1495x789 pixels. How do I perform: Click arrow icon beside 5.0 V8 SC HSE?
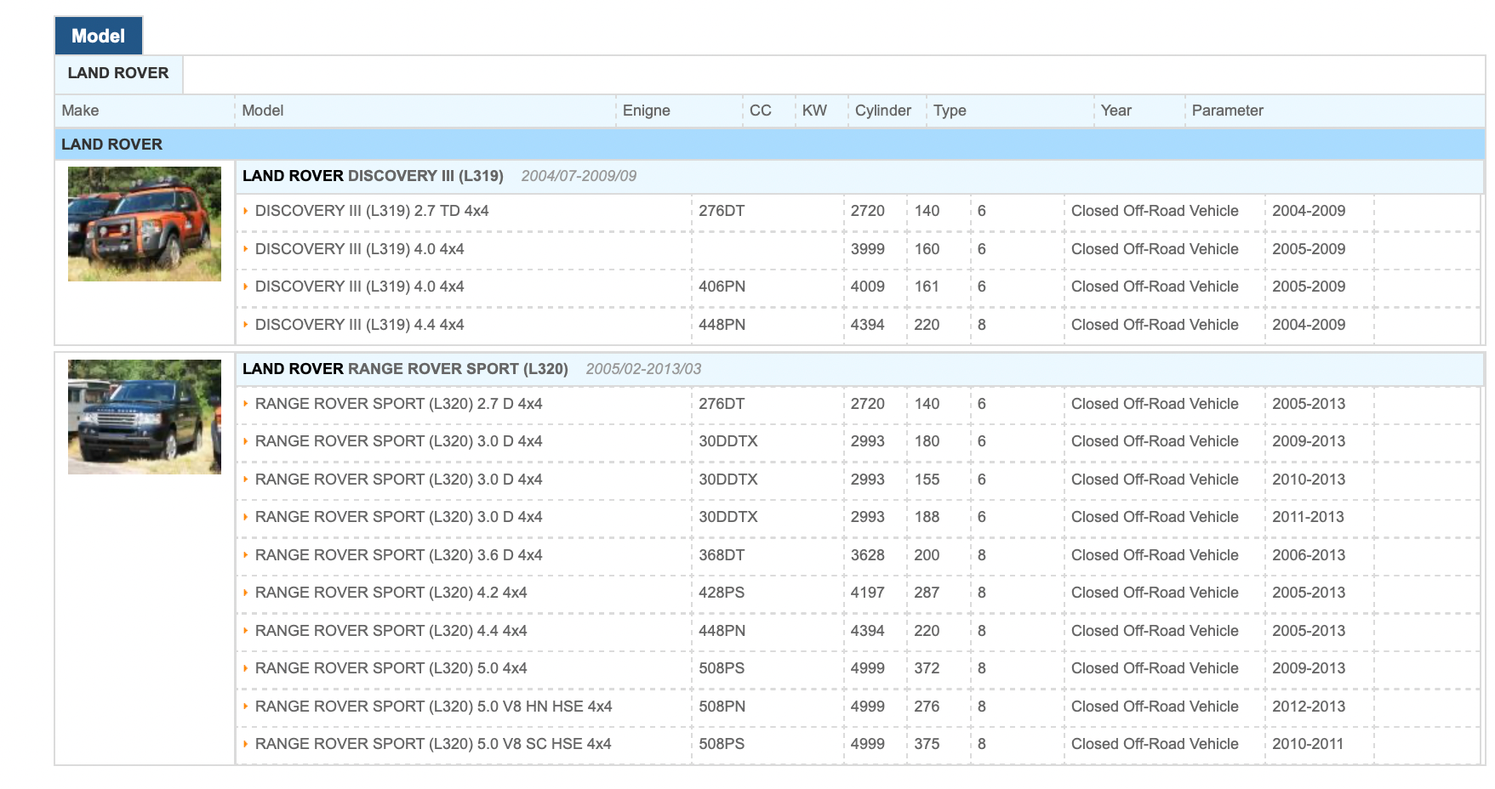tap(246, 744)
